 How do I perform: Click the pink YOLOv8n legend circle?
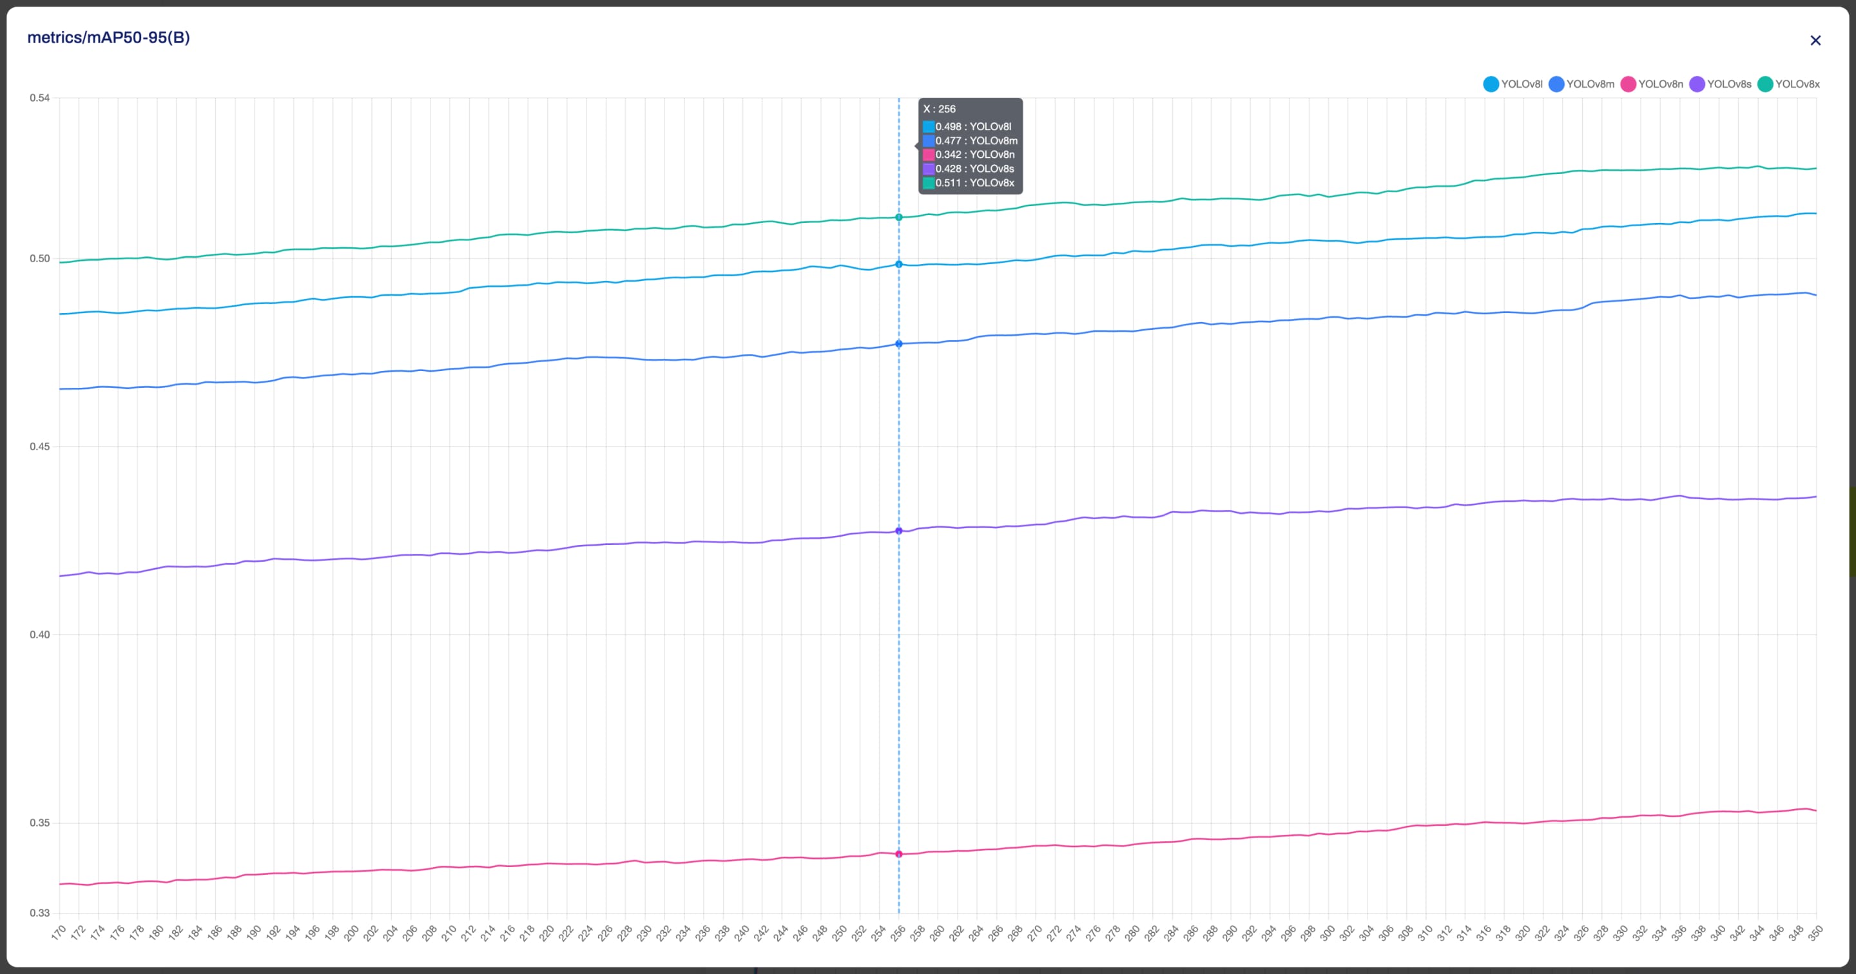point(1628,84)
